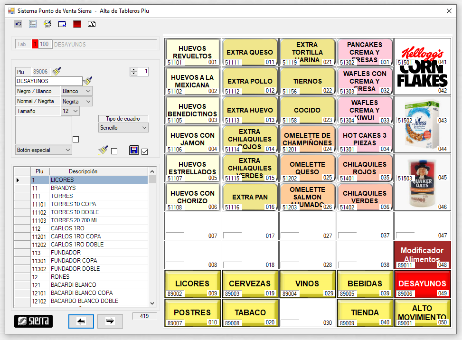Click the Sierra logo button
462x340 pixels.
(33, 321)
